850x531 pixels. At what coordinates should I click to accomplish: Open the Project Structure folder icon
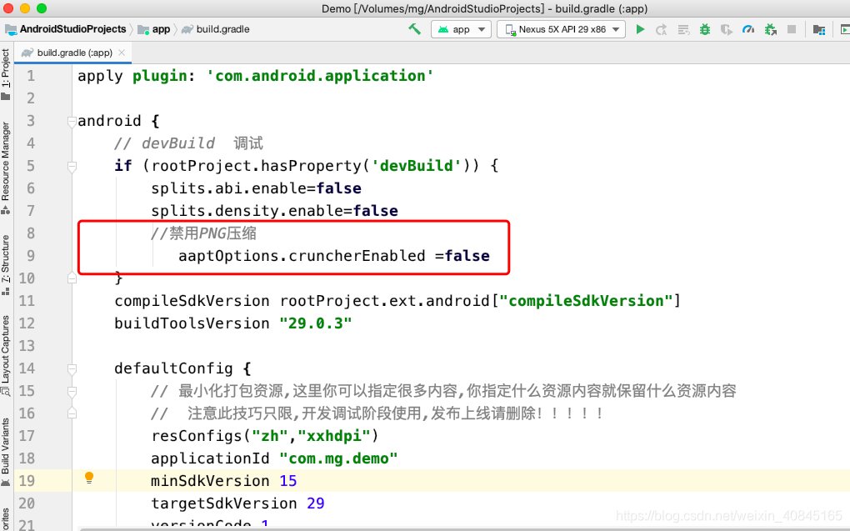819,29
